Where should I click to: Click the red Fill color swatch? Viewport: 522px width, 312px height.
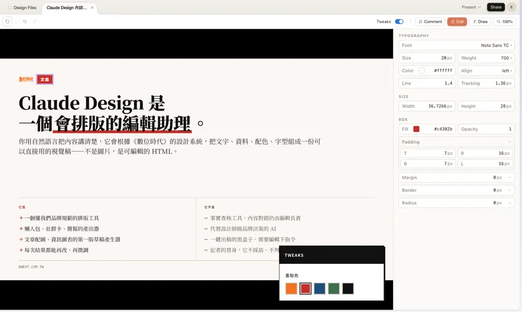click(x=416, y=129)
